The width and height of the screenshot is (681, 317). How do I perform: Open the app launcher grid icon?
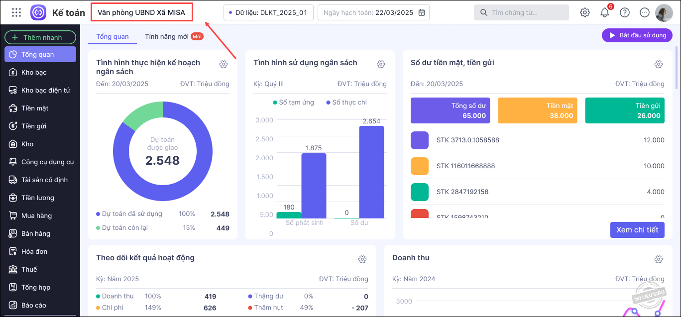(x=16, y=12)
